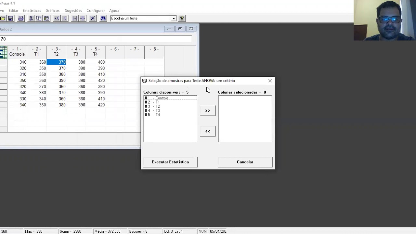Viewport: 416px width, 234px height.
Task: Click cell 330 in Controle column
Action: (x=17, y=99)
